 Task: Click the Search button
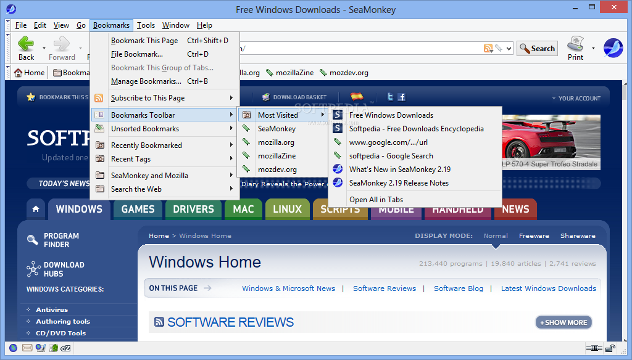(x=538, y=48)
